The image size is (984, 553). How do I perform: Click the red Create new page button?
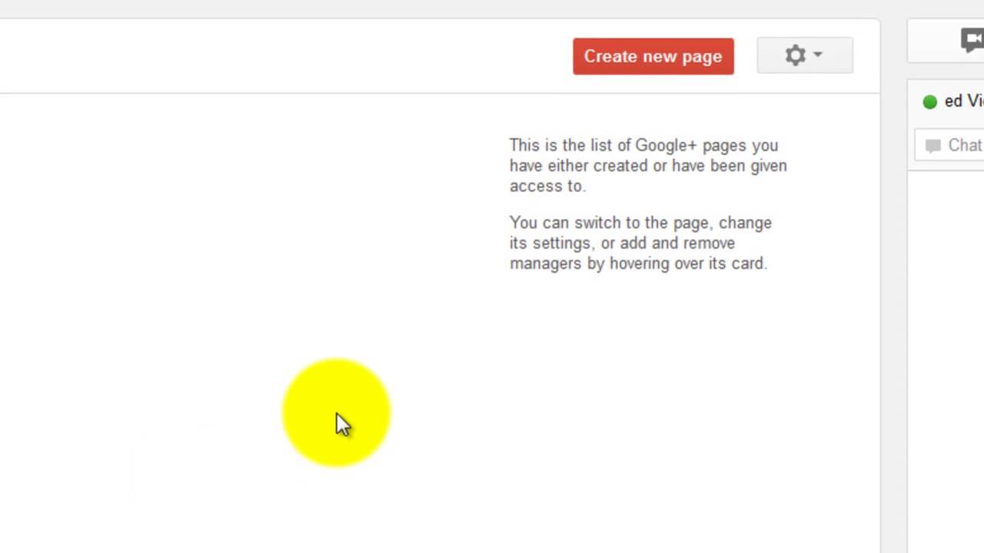point(653,56)
